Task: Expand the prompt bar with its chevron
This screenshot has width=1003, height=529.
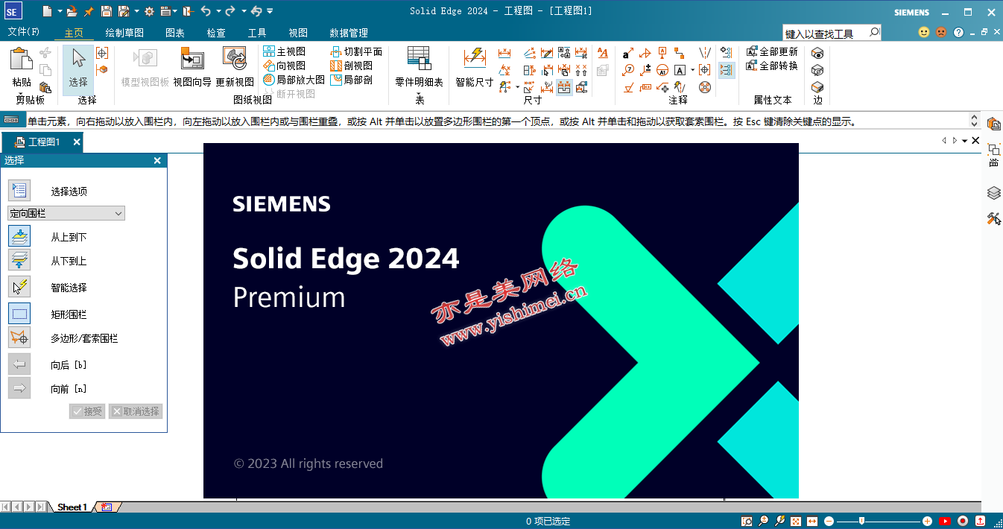Action: 974,121
